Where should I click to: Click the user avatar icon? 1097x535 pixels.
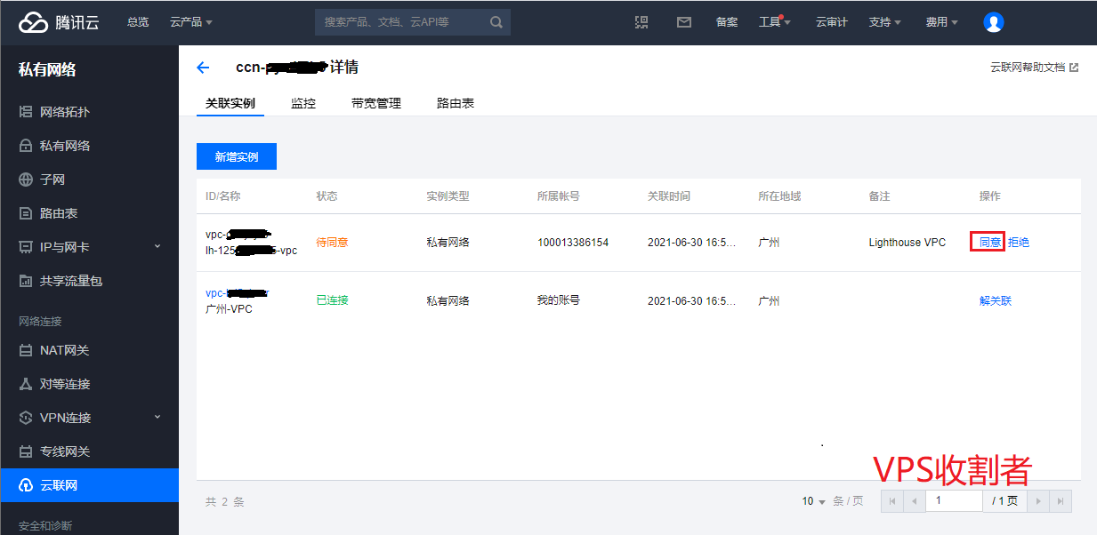[993, 22]
